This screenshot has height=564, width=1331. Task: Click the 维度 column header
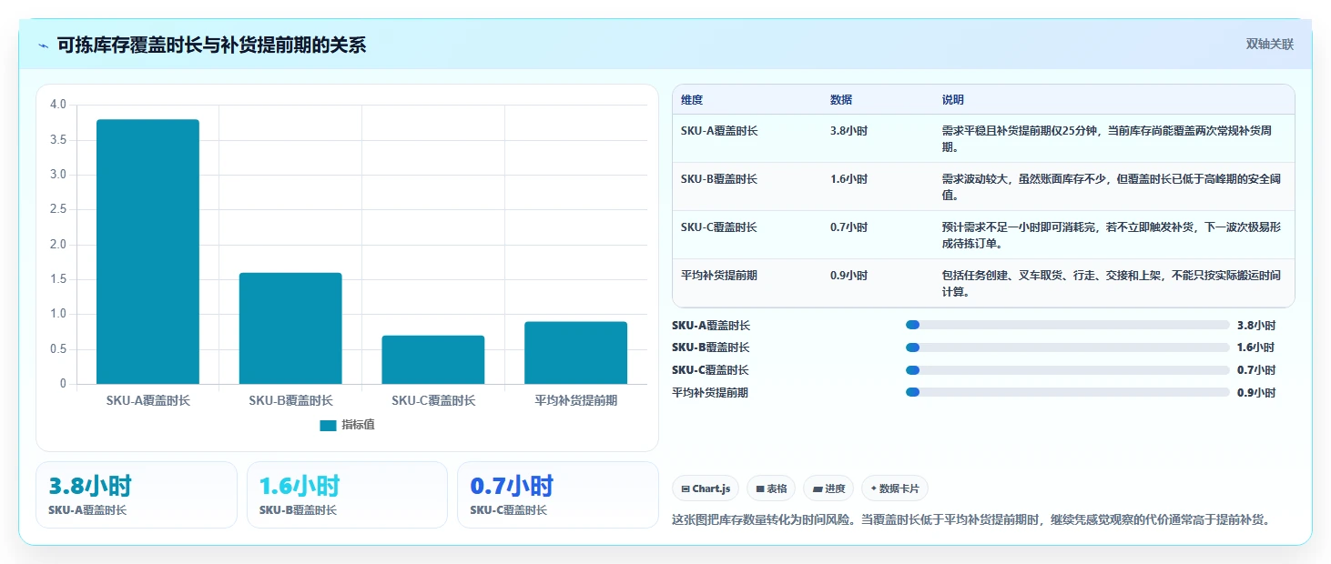(692, 100)
